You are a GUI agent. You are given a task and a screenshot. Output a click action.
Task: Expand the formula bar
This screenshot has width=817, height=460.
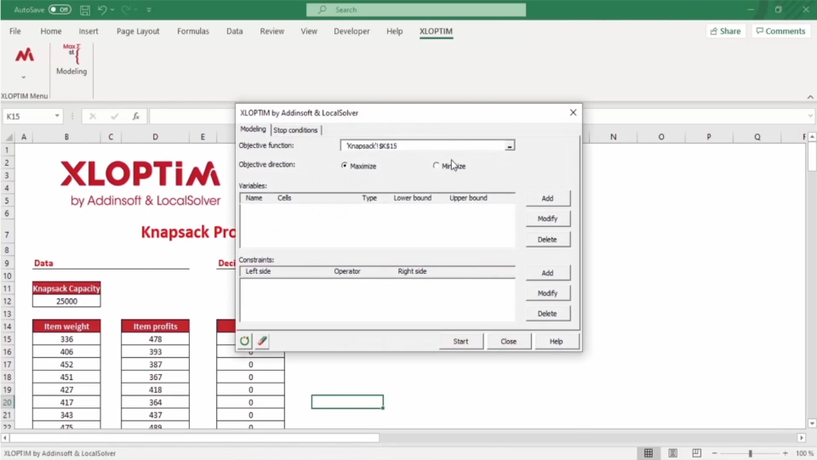[x=810, y=116]
